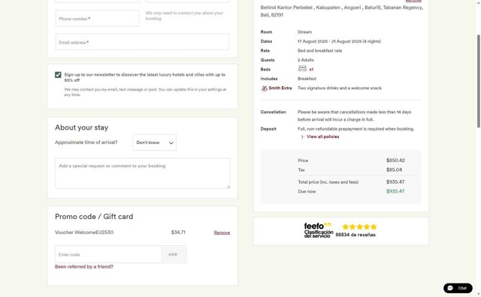Screen dimensions: 481x297
Task: Click the five-star rating graphic
Action: tap(359, 227)
